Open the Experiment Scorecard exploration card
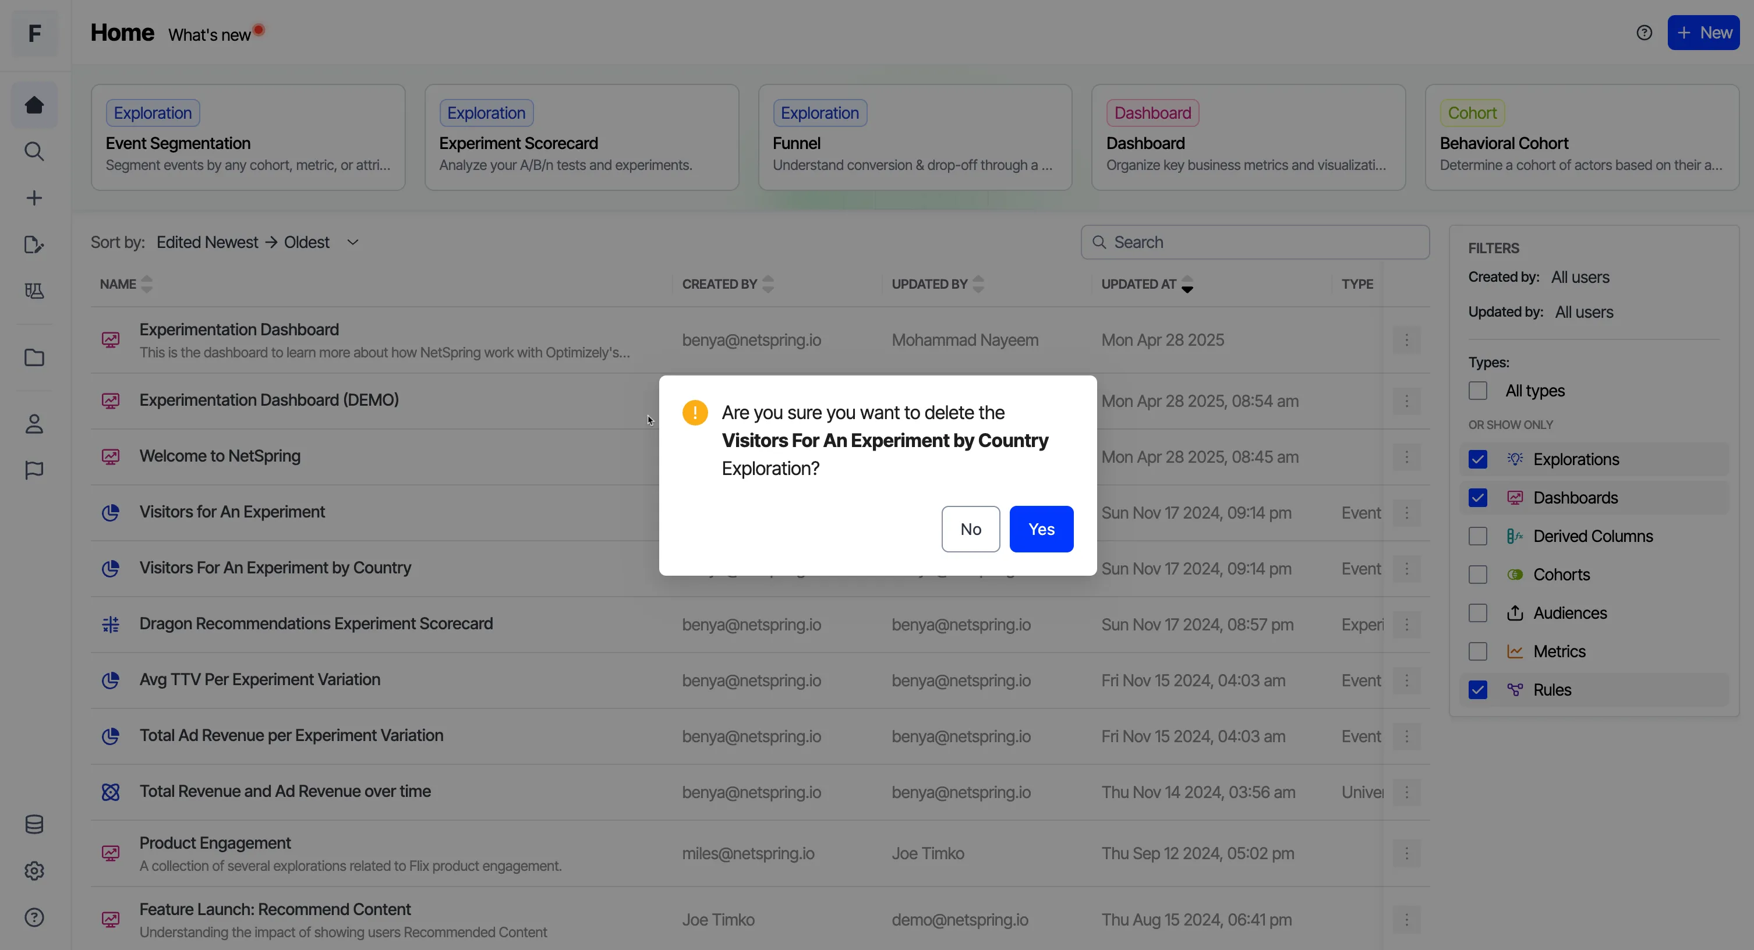1754x950 pixels. 582,137
